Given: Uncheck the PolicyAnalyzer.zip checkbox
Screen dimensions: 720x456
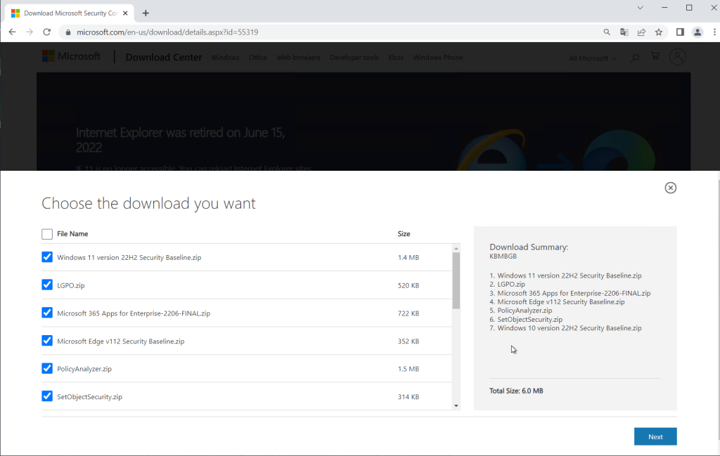Looking at the screenshot, I should 47,368.
